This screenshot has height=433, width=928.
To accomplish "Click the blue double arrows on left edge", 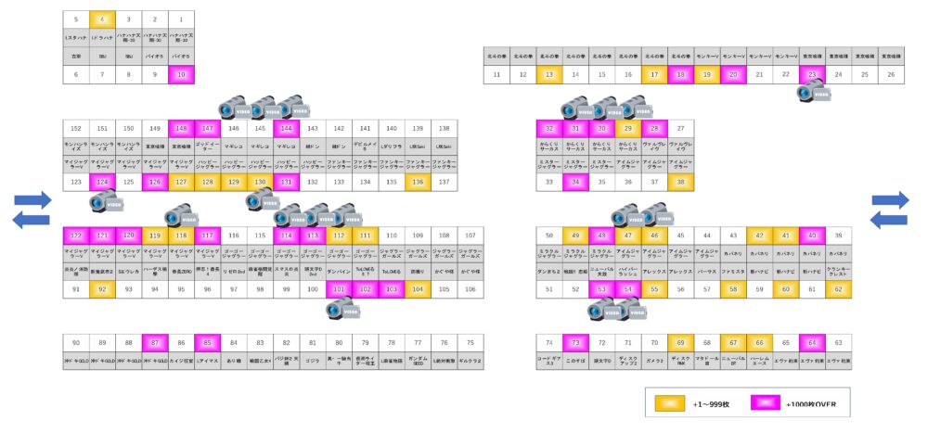I will click(x=32, y=210).
